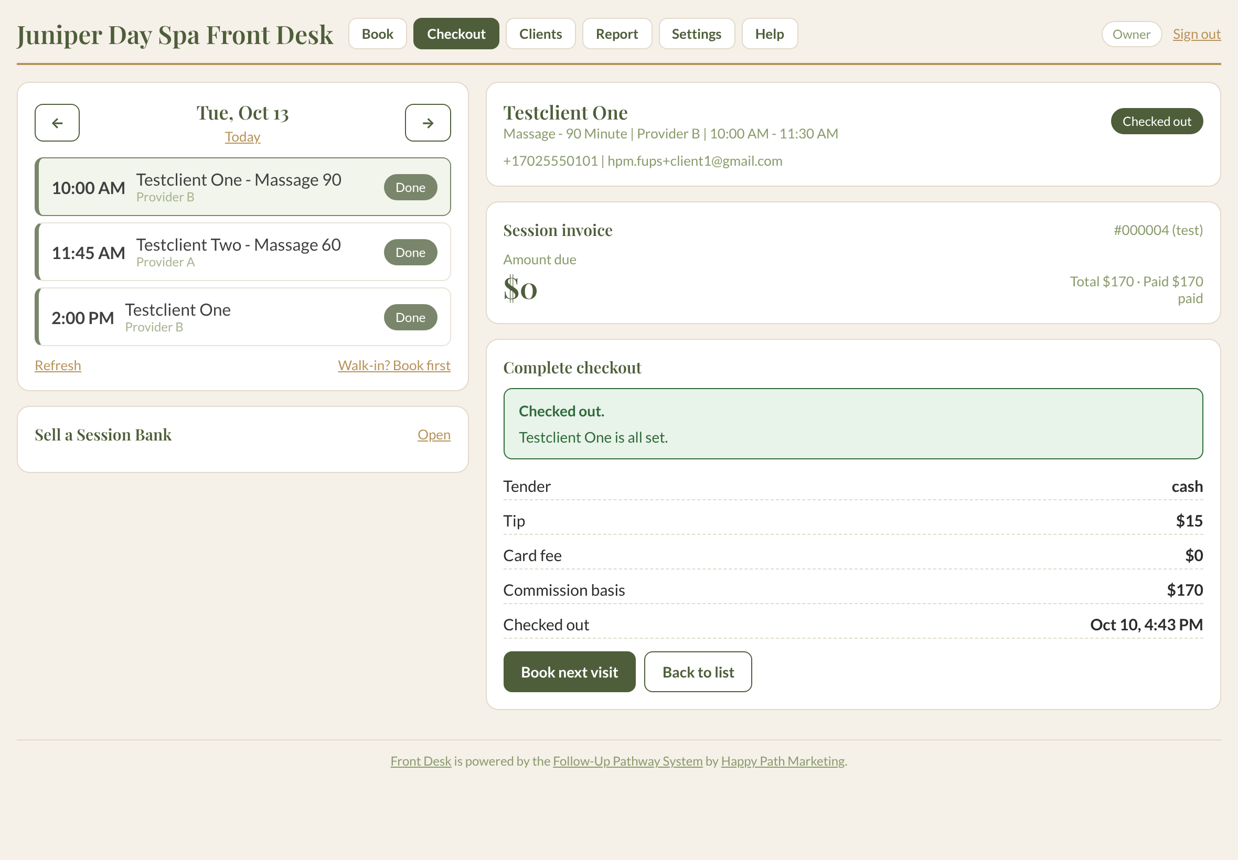Open the Sell a Session Bank panel
This screenshot has width=1238, height=860.
[x=434, y=435]
